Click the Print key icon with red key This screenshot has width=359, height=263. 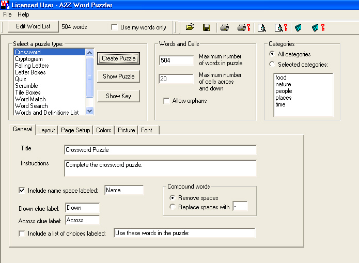point(244,27)
